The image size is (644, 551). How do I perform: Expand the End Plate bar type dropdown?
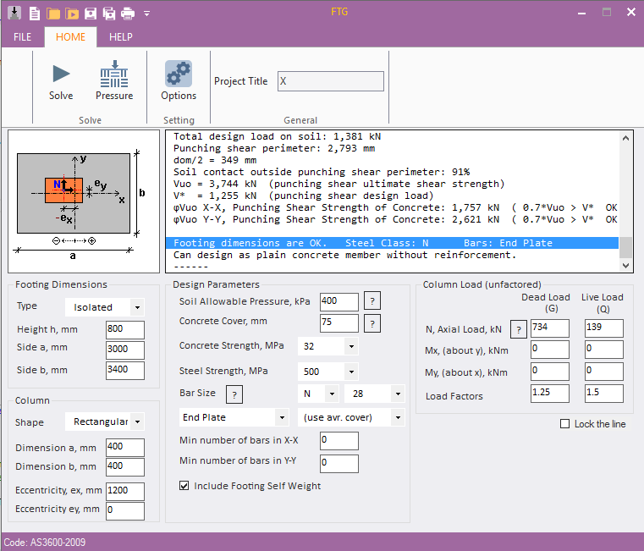[281, 417]
